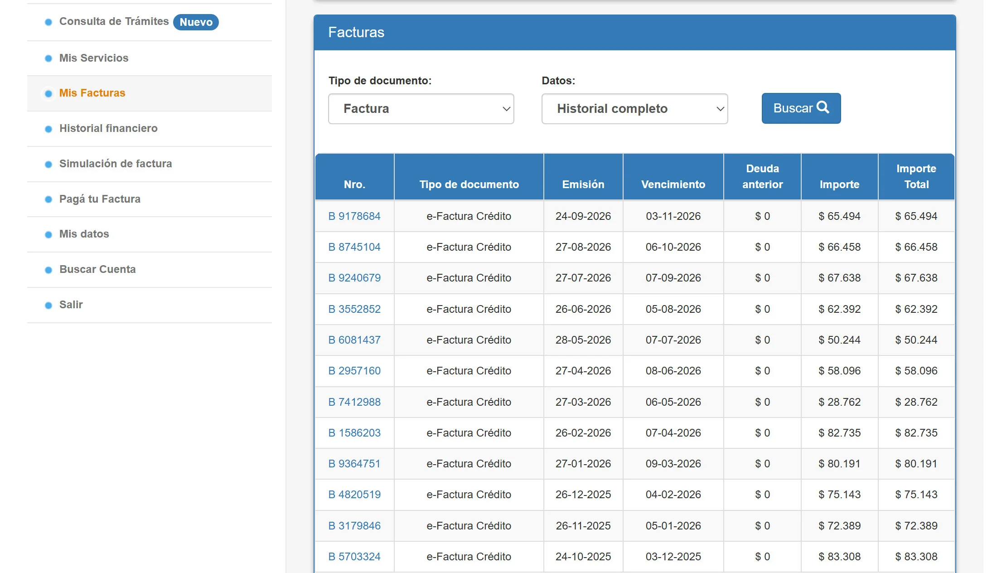The height and width of the screenshot is (573, 997).
Task: Click emission date 26-06-2026
Action: tap(583, 309)
